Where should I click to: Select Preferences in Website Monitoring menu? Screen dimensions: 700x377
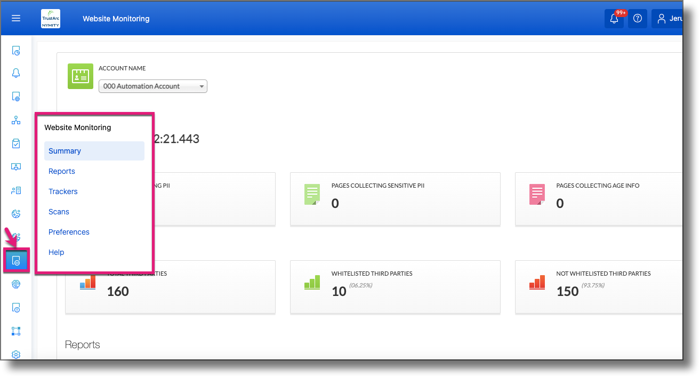coord(69,232)
